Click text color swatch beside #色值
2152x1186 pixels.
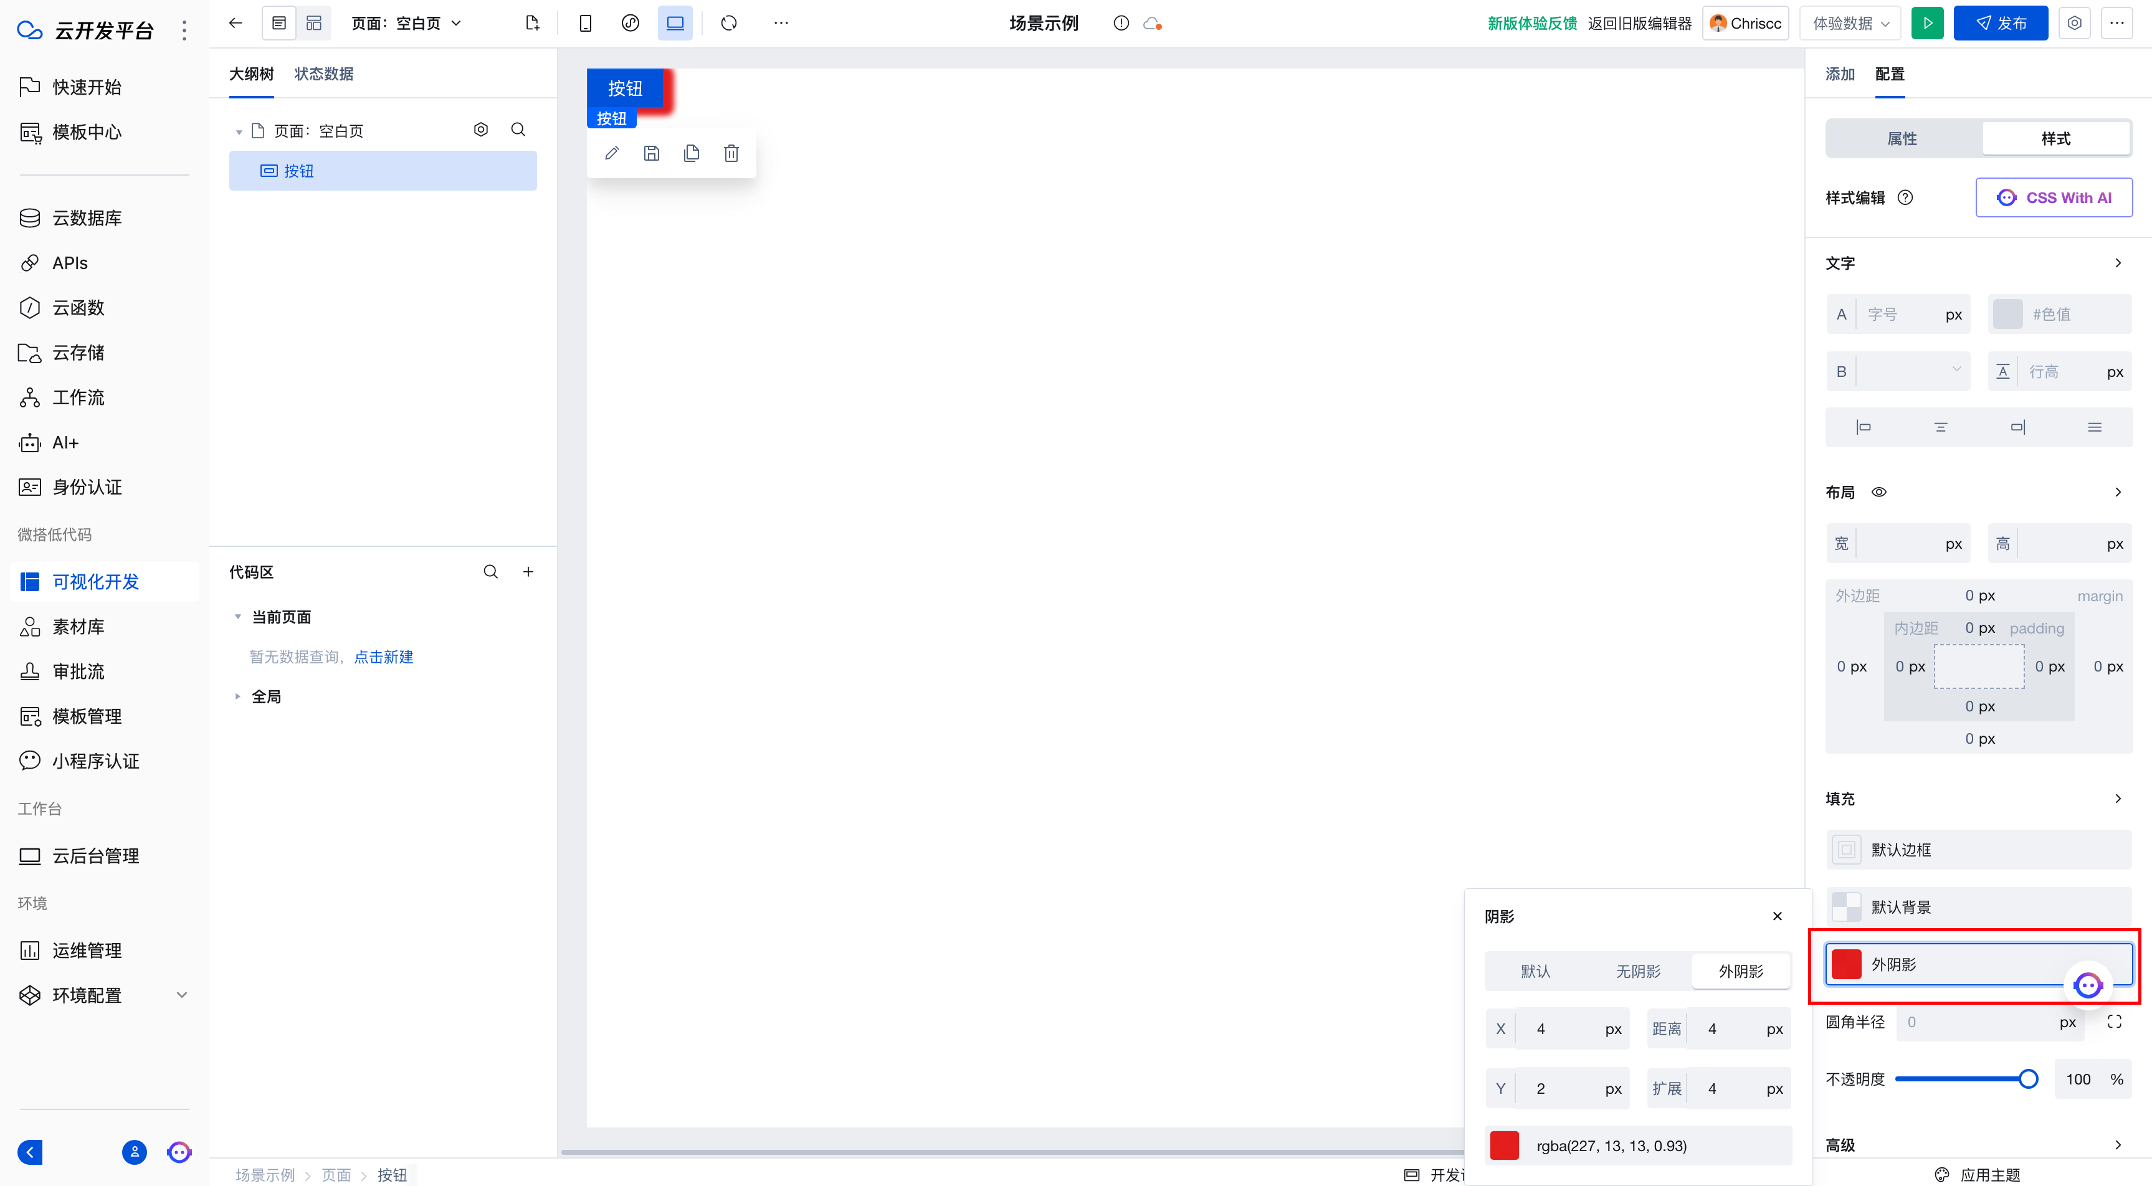pyautogui.click(x=2007, y=314)
